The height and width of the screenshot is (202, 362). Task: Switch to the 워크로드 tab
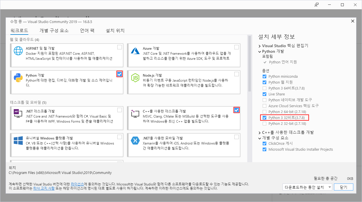pyautogui.click(x=19, y=31)
